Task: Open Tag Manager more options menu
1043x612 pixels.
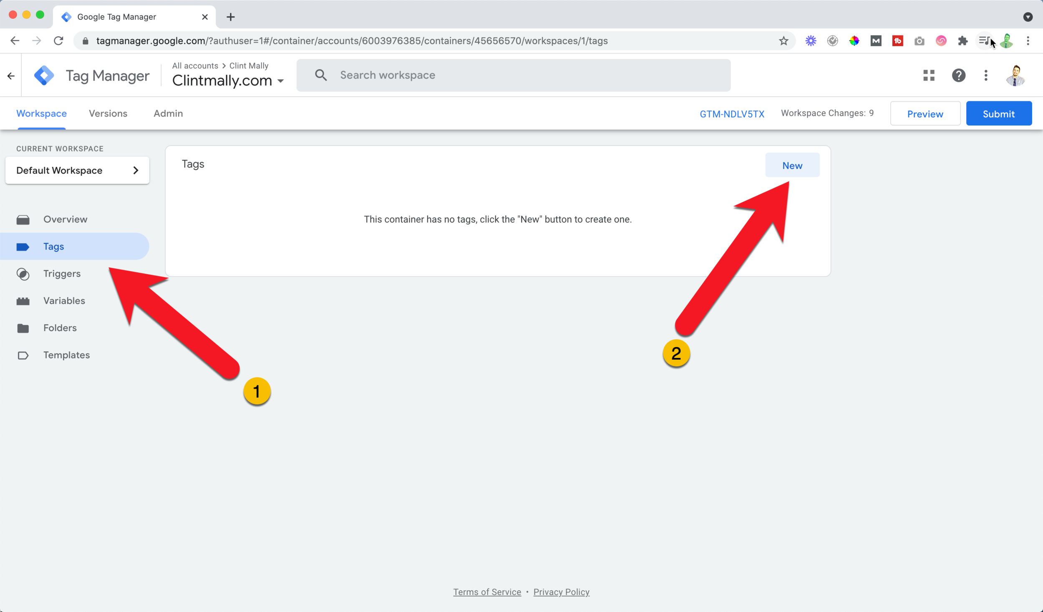Action: coord(986,76)
